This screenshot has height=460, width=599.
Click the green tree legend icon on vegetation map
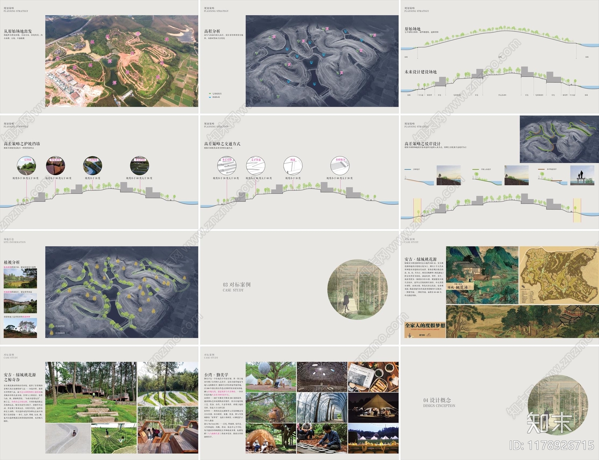tap(52, 326)
